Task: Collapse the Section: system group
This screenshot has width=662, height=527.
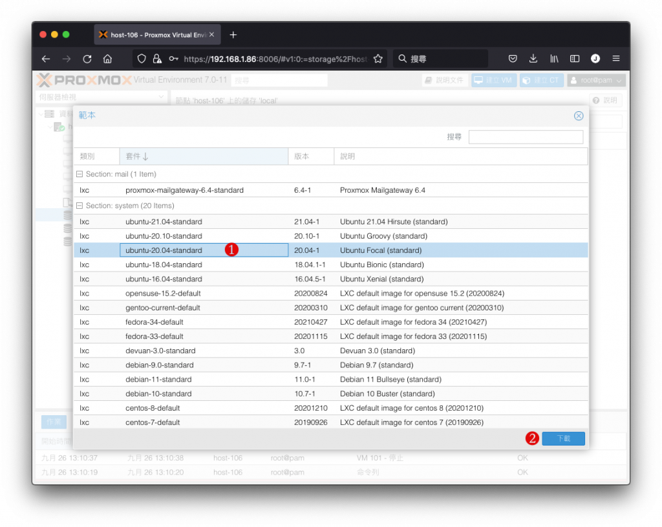Action: (x=80, y=206)
